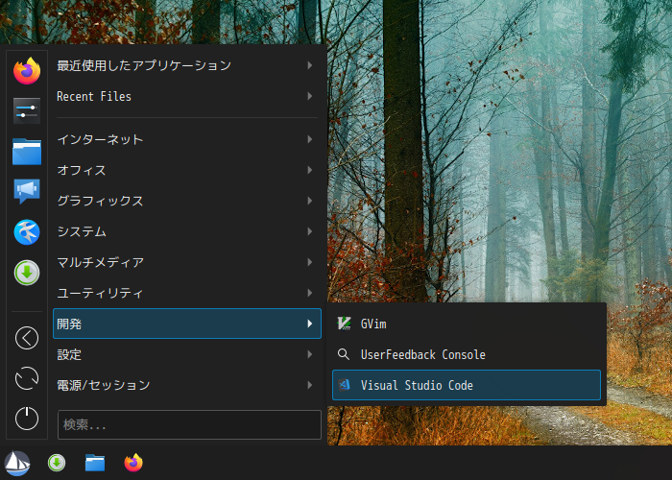Launch Visual Studio Code from the submenu

[467, 385]
